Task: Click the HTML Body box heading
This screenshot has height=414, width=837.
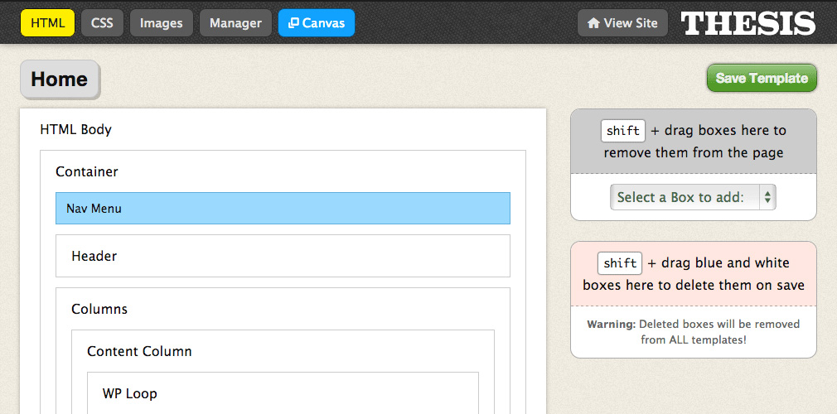Action: 75,129
